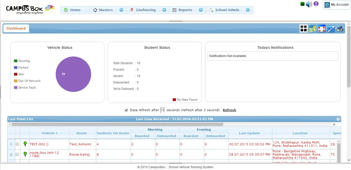
Task: Uncheck the Data refresh checkbox
Action: 126,110
